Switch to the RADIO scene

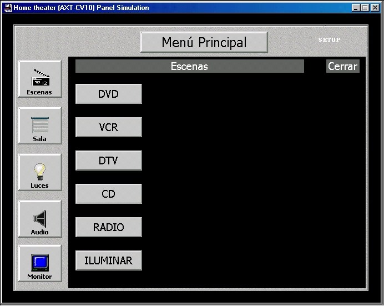point(109,227)
